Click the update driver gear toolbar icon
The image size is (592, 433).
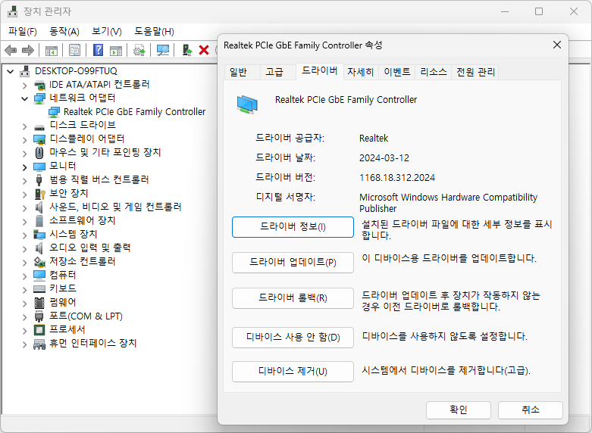tap(139, 50)
